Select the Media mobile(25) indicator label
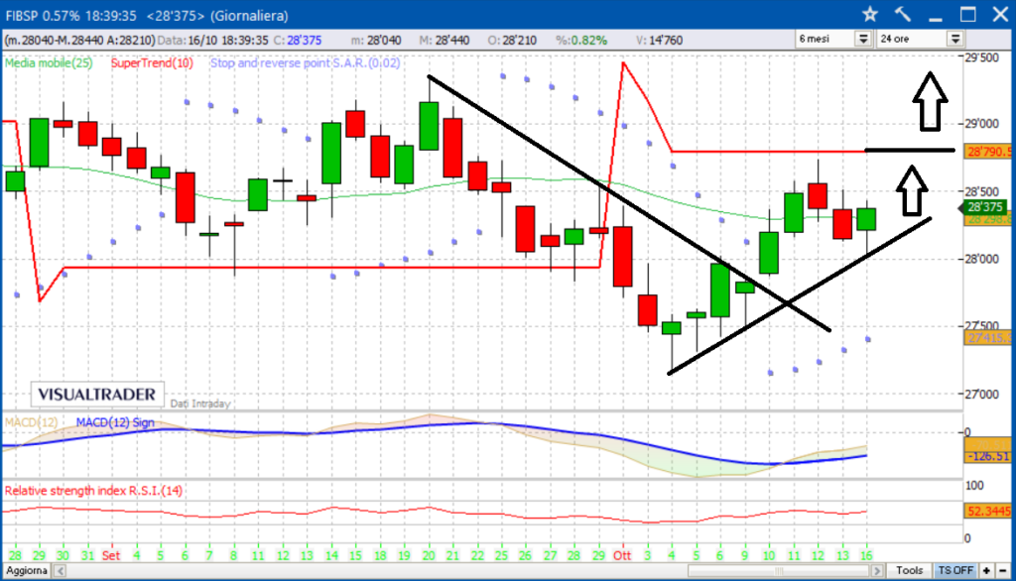1016x581 pixels. [49, 62]
